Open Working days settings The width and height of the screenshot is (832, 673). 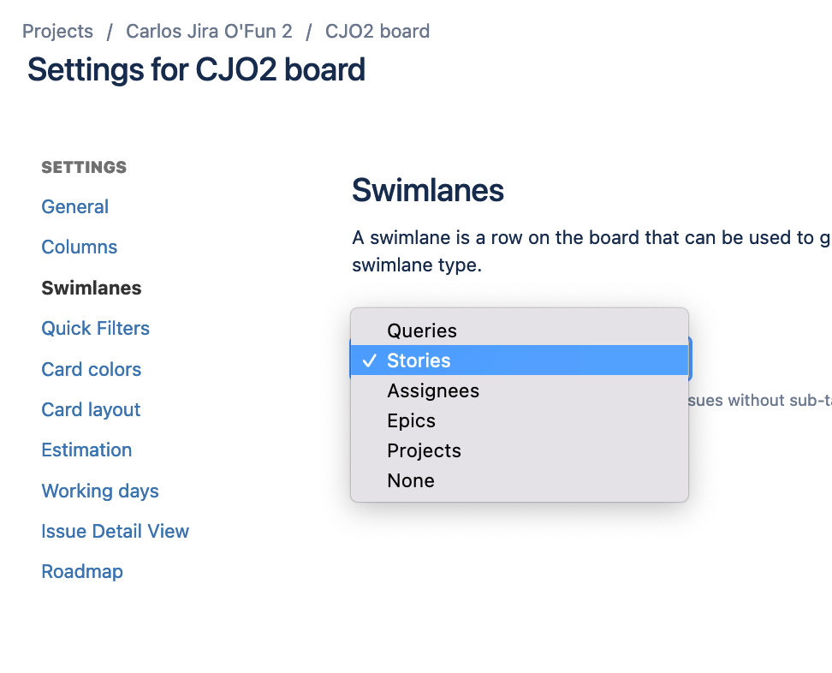pos(100,491)
